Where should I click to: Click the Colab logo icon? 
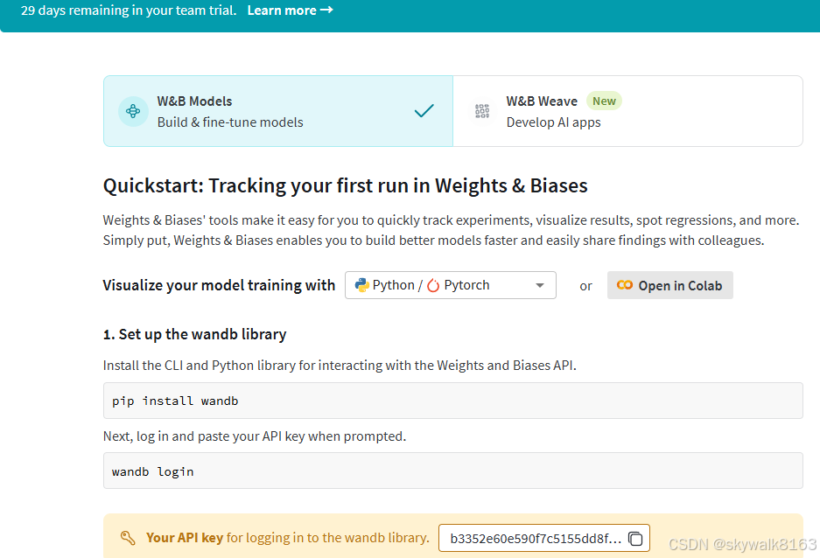pyautogui.click(x=625, y=285)
